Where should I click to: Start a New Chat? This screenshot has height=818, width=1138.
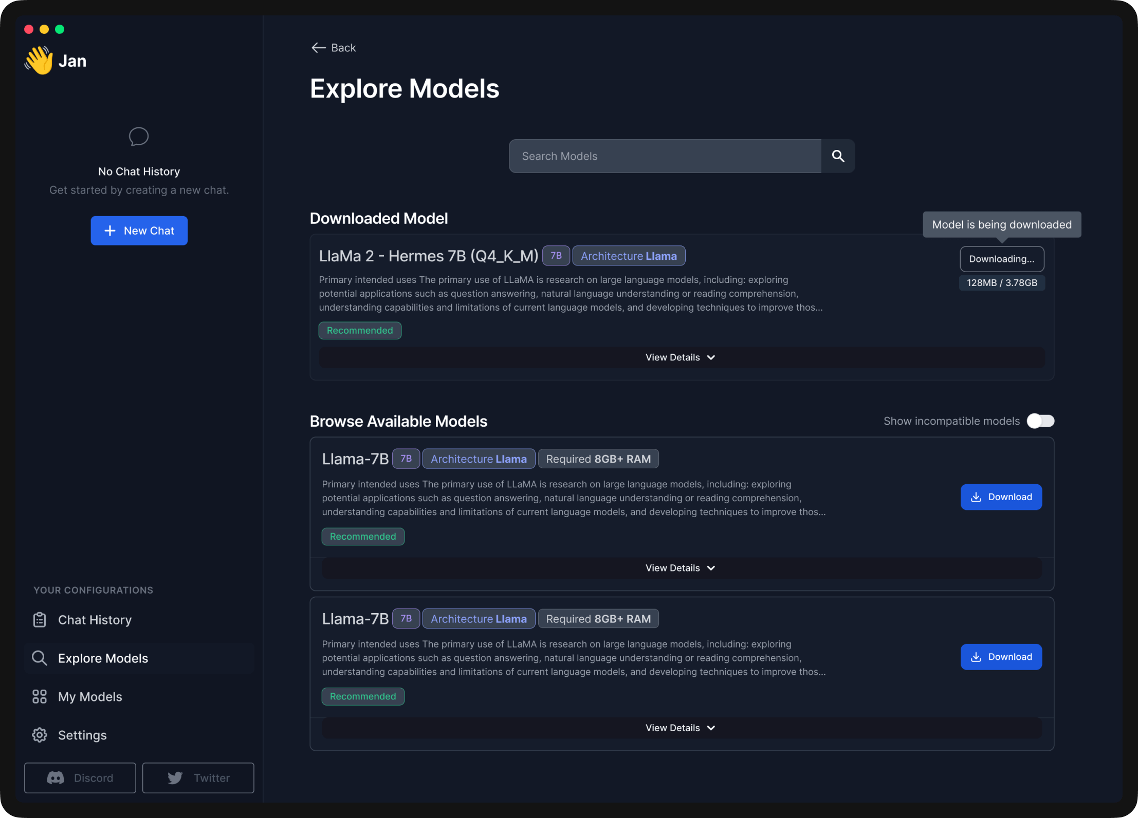coord(139,231)
